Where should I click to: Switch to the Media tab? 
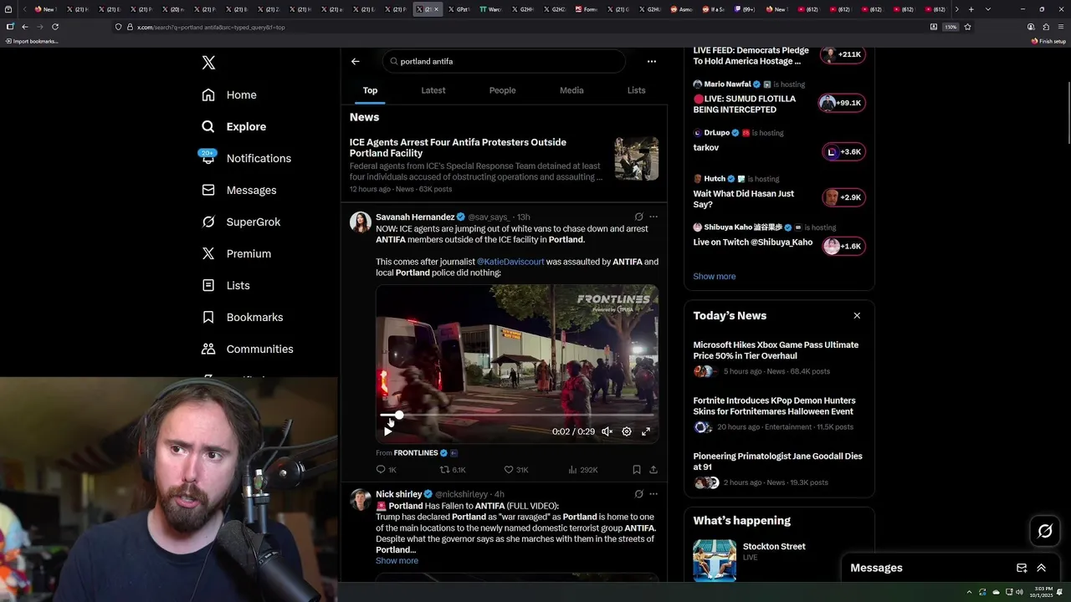click(x=571, y=90)
